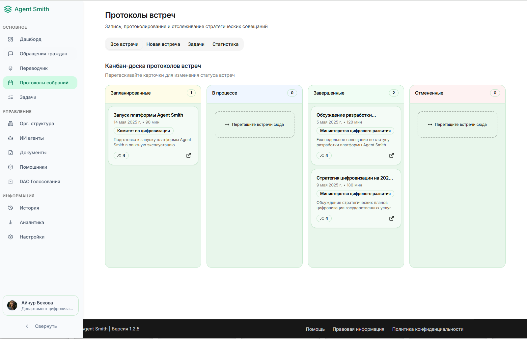The image size is (527, 339).
Task: Open the Задачи tab above the board
Action: [x=196, y=44]
